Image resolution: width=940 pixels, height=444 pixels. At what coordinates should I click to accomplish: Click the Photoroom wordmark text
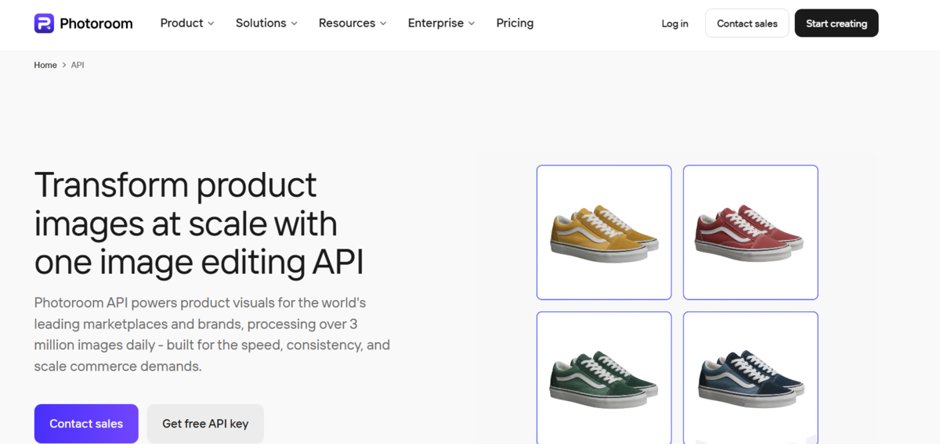96,23
